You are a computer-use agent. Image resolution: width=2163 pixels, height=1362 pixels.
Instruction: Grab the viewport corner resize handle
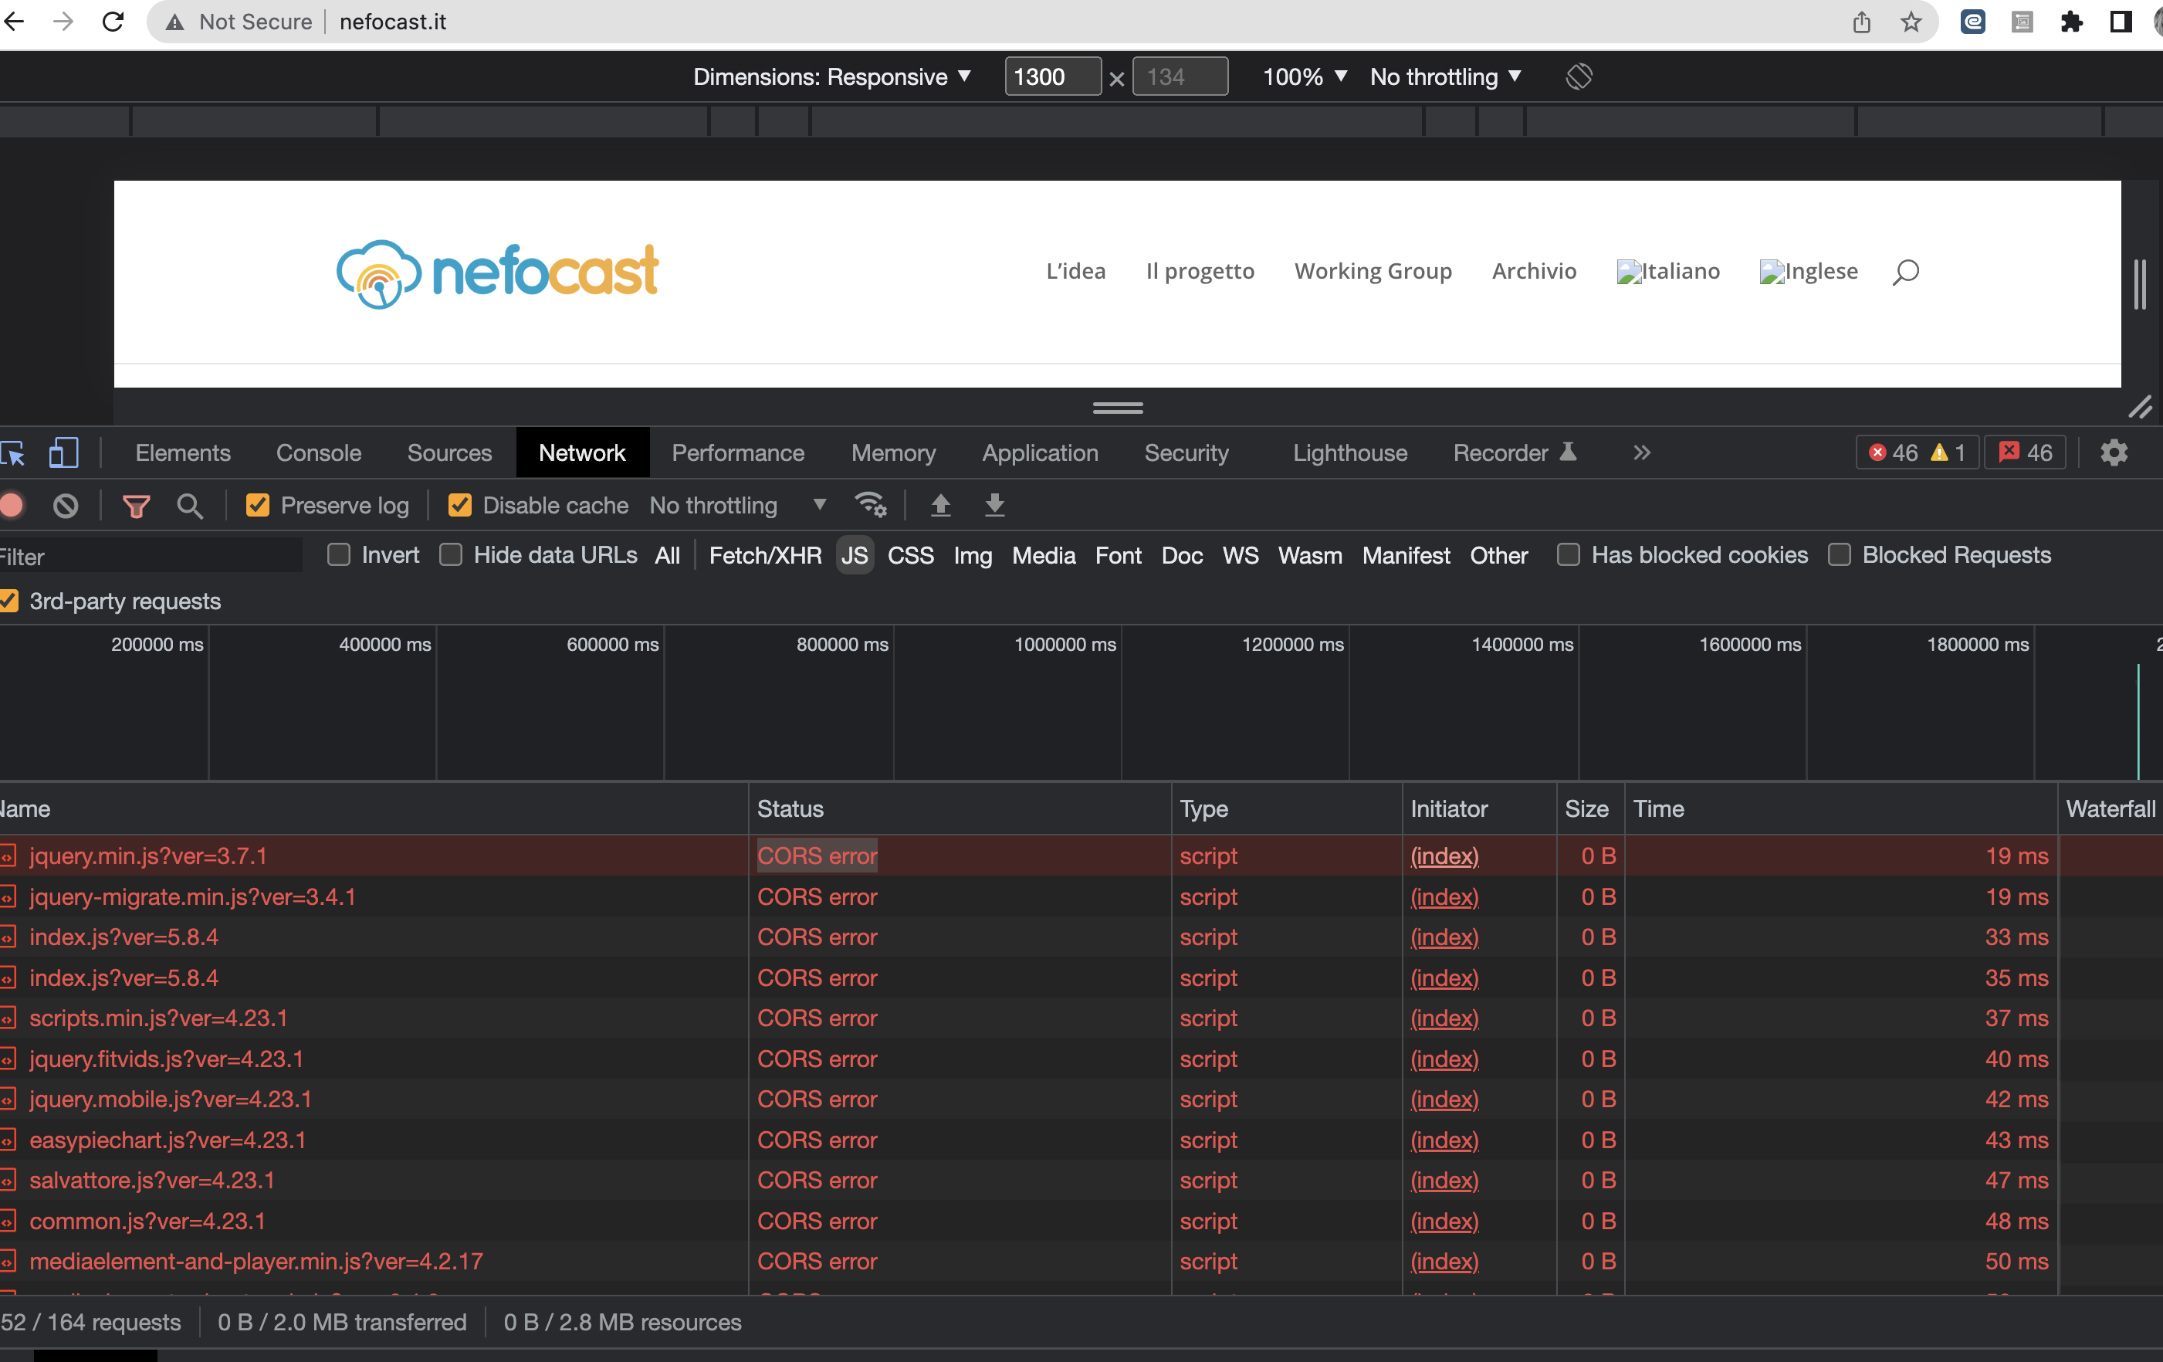click(2141, 407)
